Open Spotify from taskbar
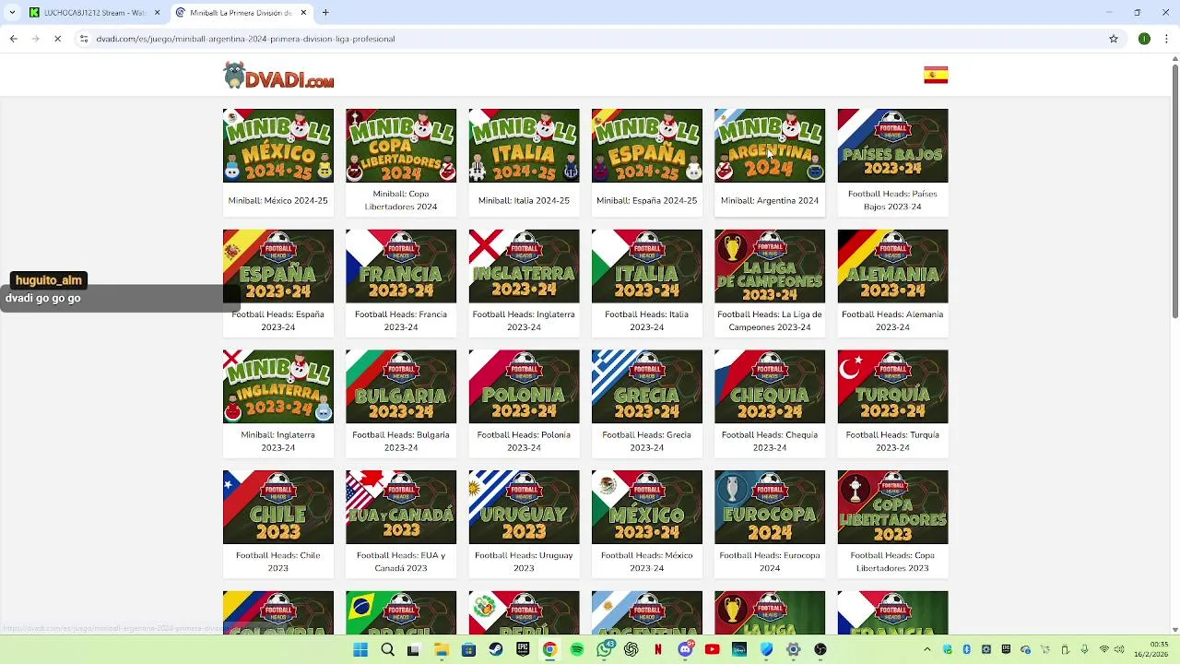This screenshot has height=664, width=1180. [577, 649]
